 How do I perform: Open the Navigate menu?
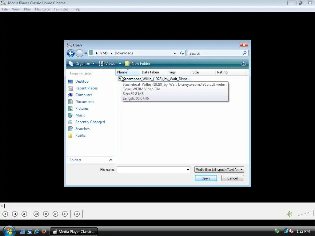42,9
